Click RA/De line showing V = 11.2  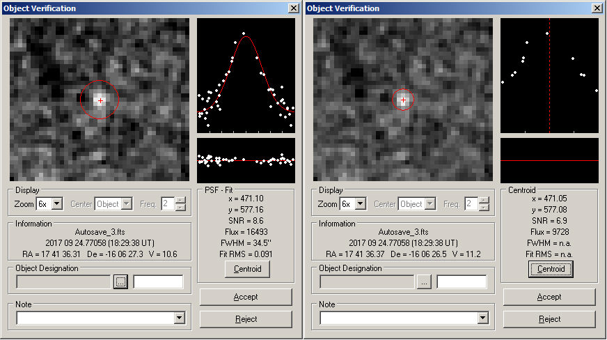pos(403,254)
